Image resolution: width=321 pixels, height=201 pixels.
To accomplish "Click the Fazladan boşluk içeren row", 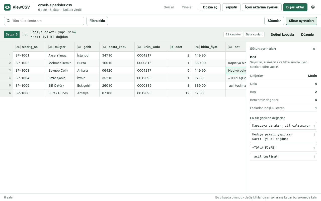I will tap(283, 108).
